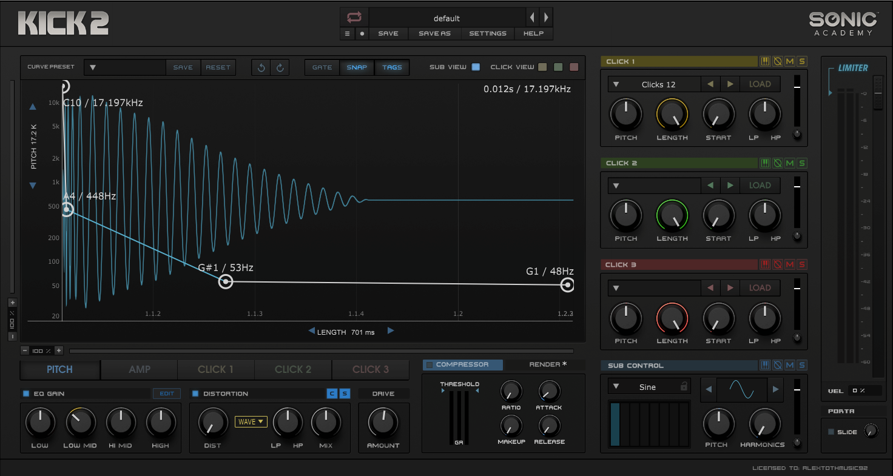Toggle yellow Click View swatch
Image resolution: width=893 pixels, height=476 pixels.
pyautogui.click(x=543, y=67)
